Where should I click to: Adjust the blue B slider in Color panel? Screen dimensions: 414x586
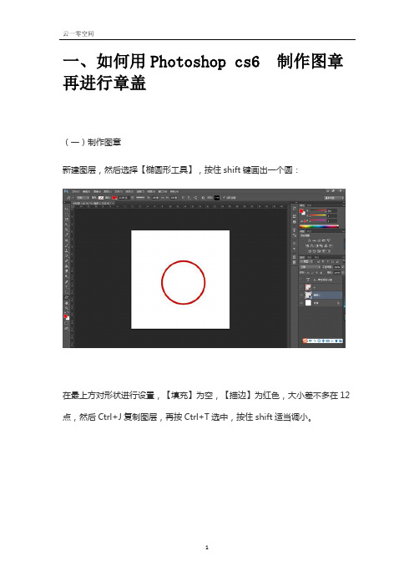(318, 220)
